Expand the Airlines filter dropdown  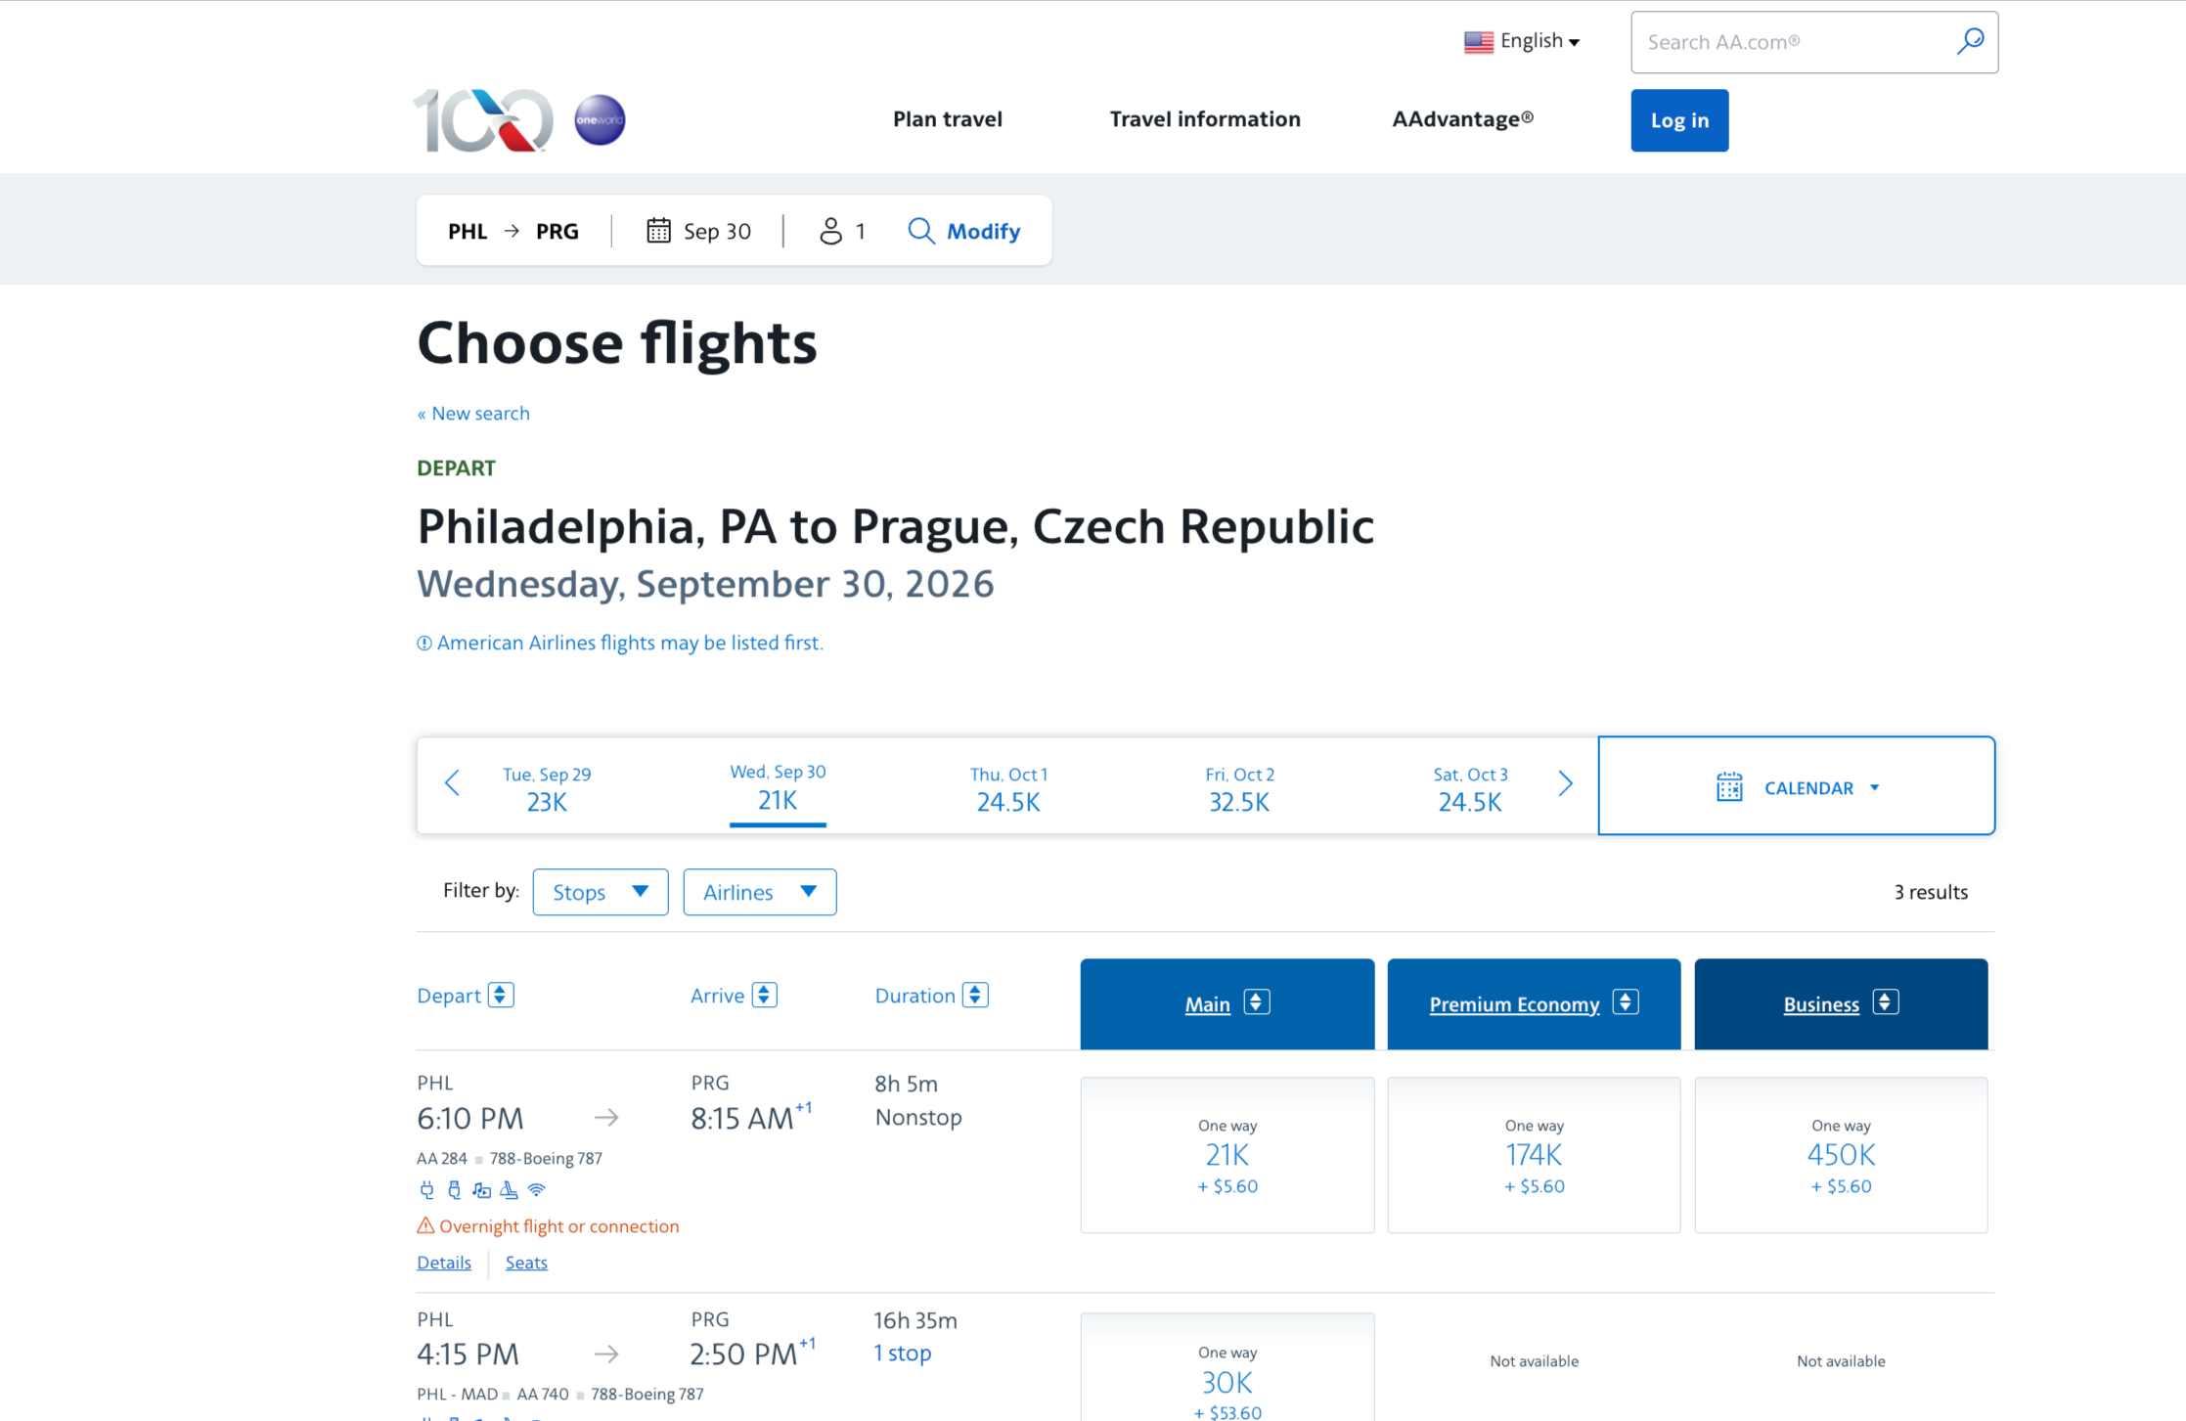(x=759, y=892)
